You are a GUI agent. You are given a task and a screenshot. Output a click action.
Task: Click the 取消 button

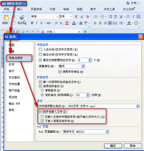pyautogui.click(x=133, y=146)
